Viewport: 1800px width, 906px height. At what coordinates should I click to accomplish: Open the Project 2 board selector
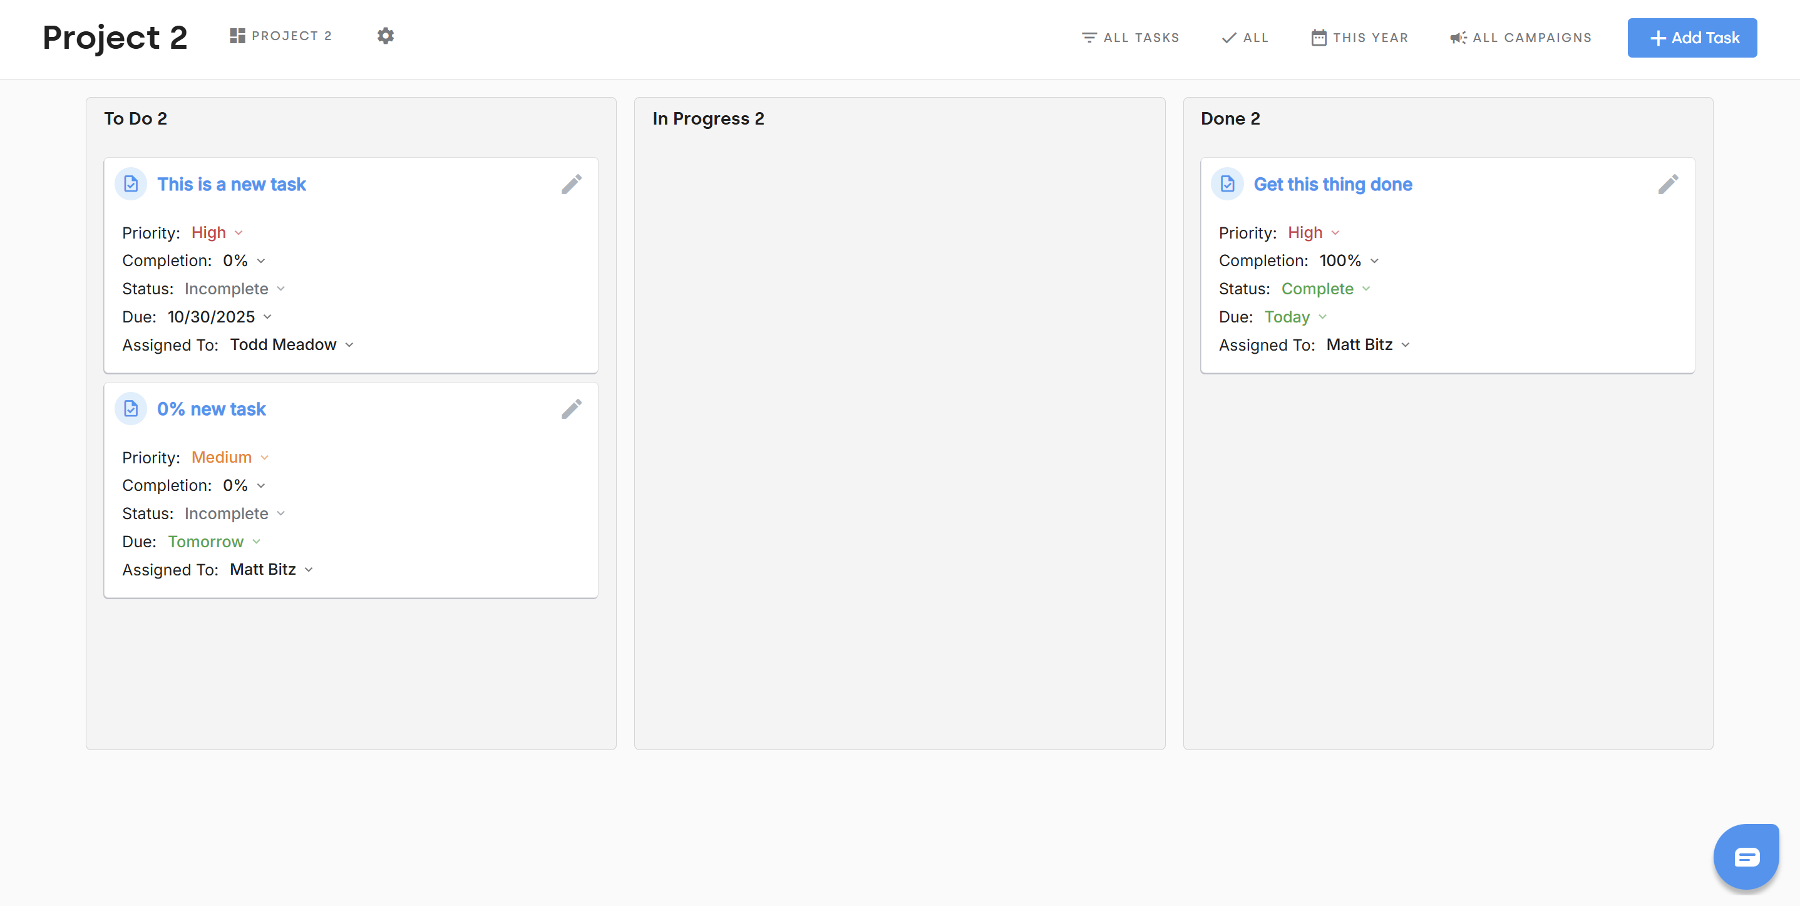(x=281, y=36)
